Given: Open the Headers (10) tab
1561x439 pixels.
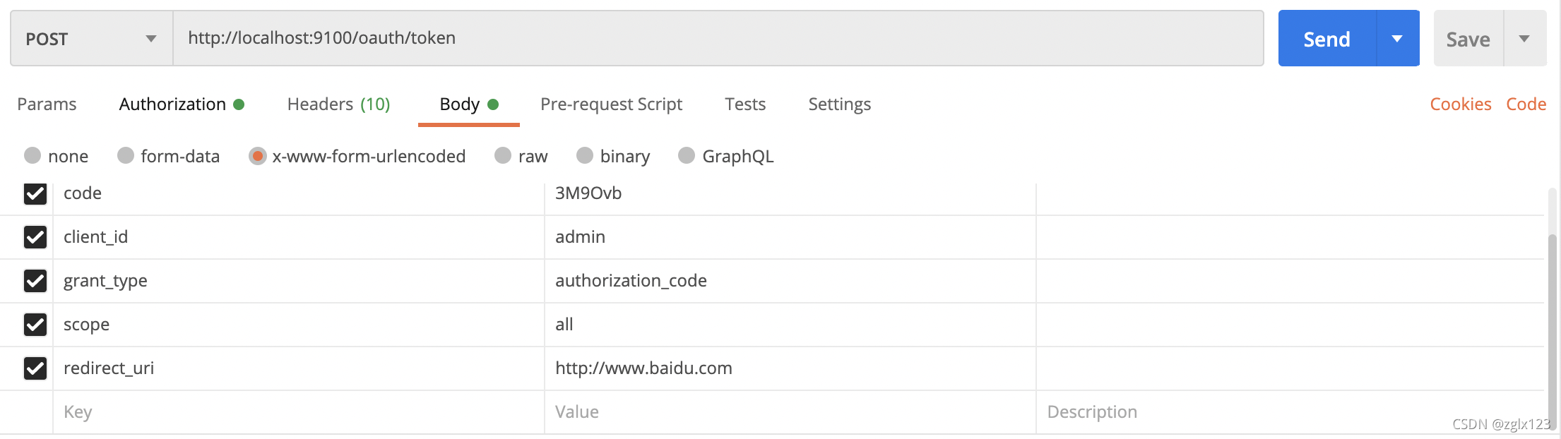Looking at the screenshot, I should click(338, 104).
